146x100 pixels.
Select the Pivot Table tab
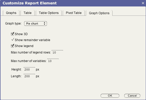74,13
